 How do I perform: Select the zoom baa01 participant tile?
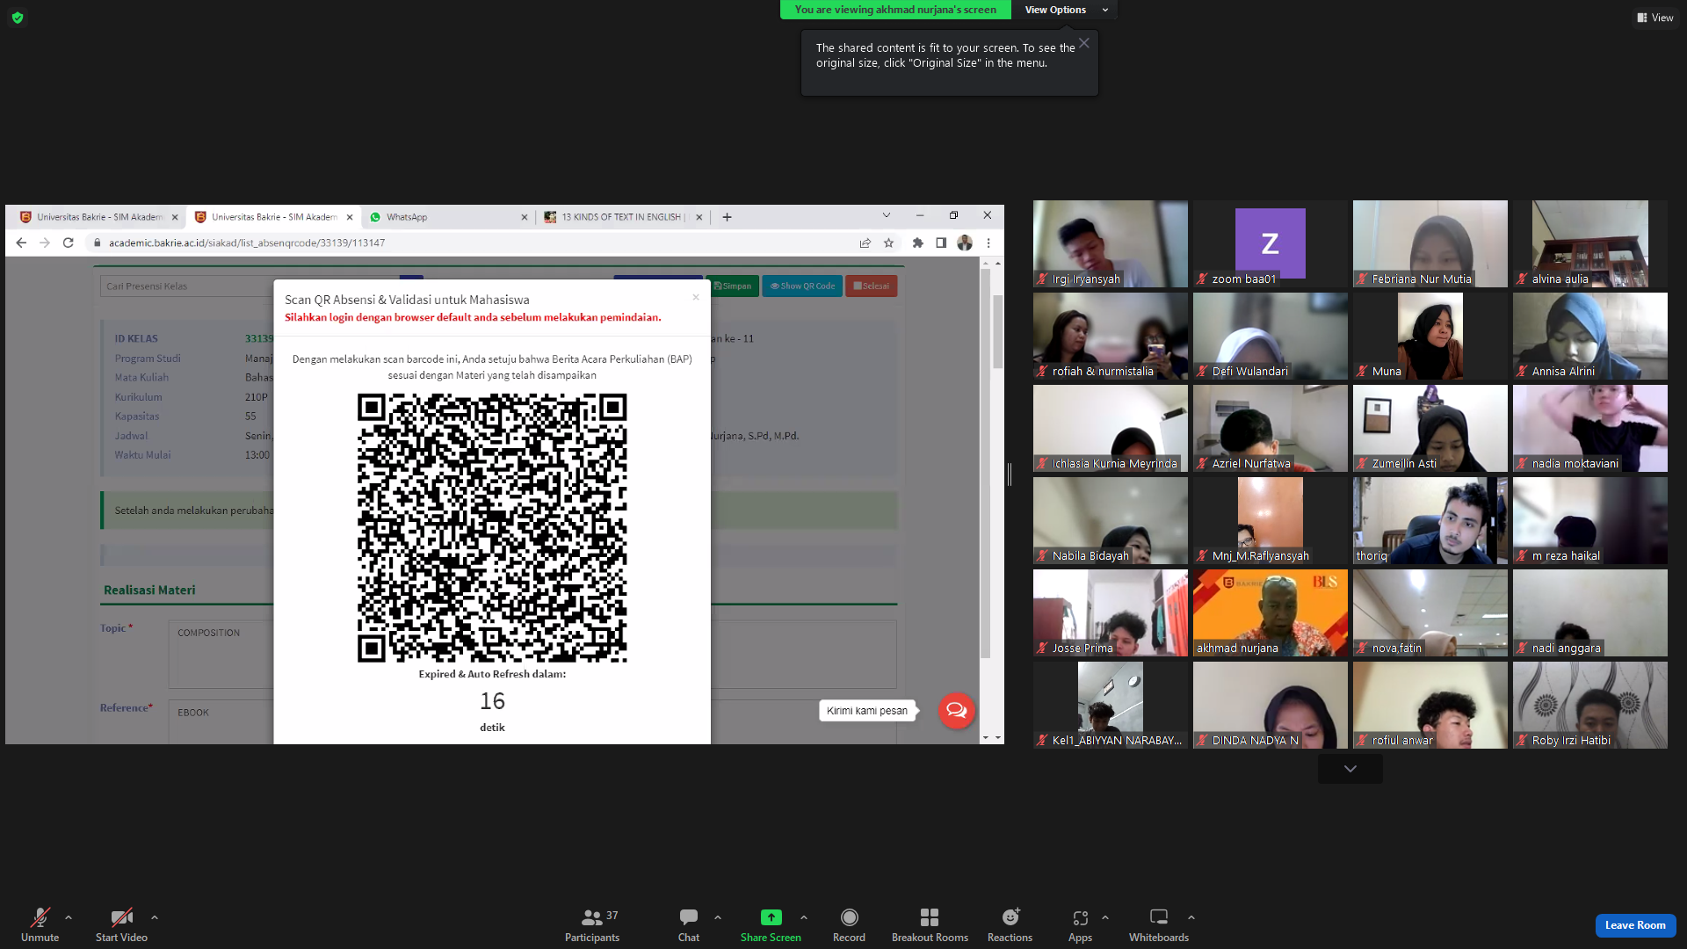(x=1271, y=243)
